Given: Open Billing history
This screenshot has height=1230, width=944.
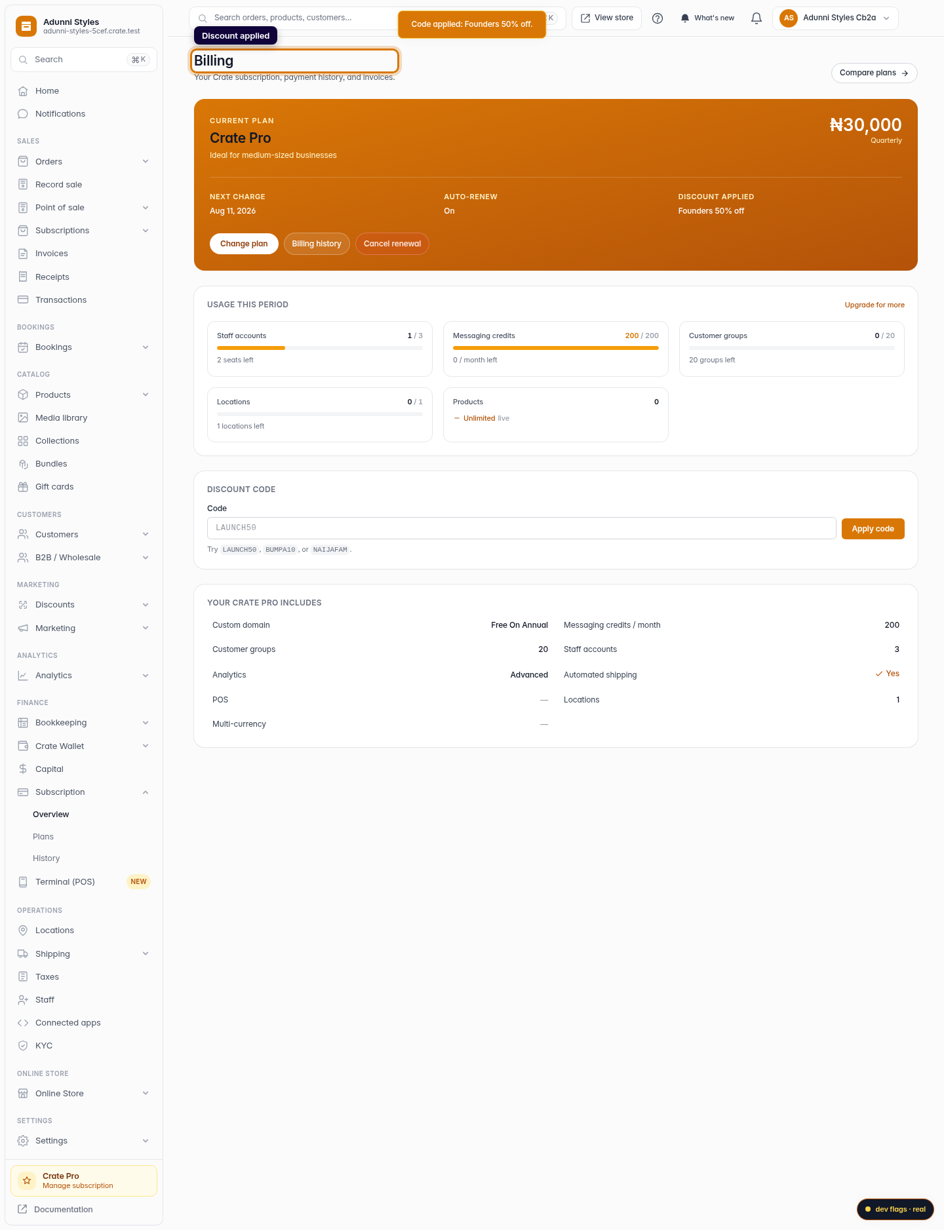Looking at the screenshot, I should click(317, 244).
